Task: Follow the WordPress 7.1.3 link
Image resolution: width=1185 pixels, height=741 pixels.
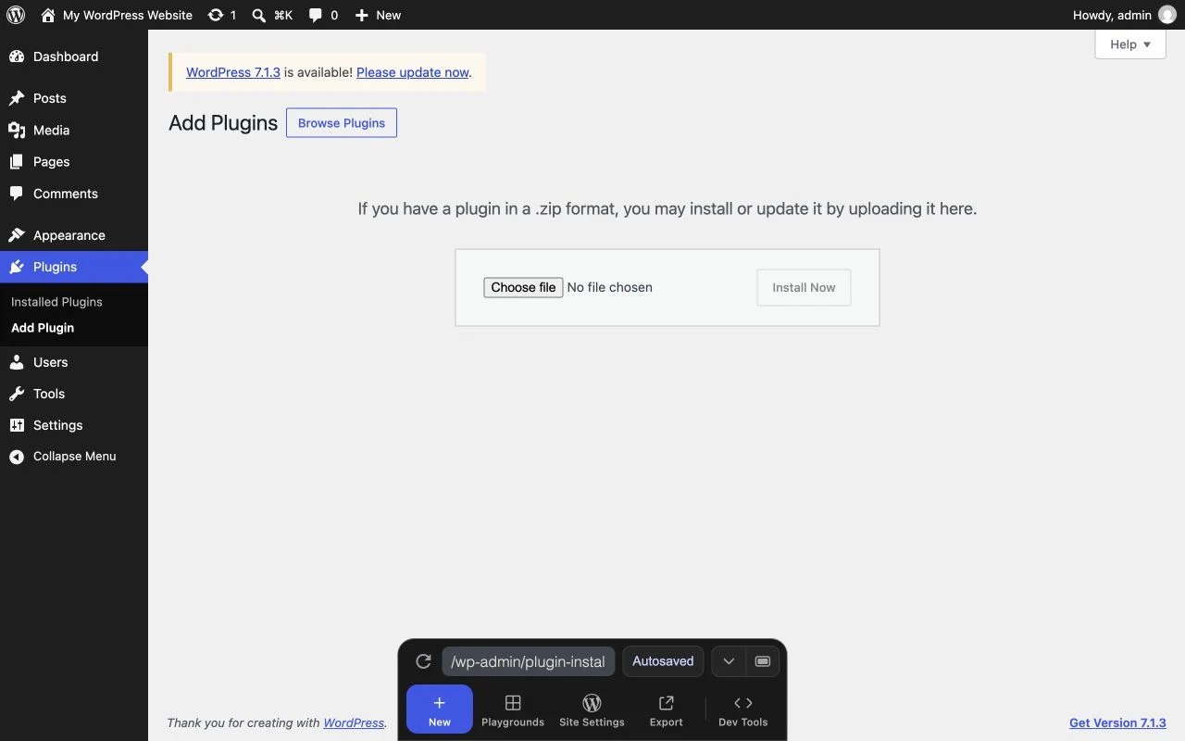Action: click(233, 72)
